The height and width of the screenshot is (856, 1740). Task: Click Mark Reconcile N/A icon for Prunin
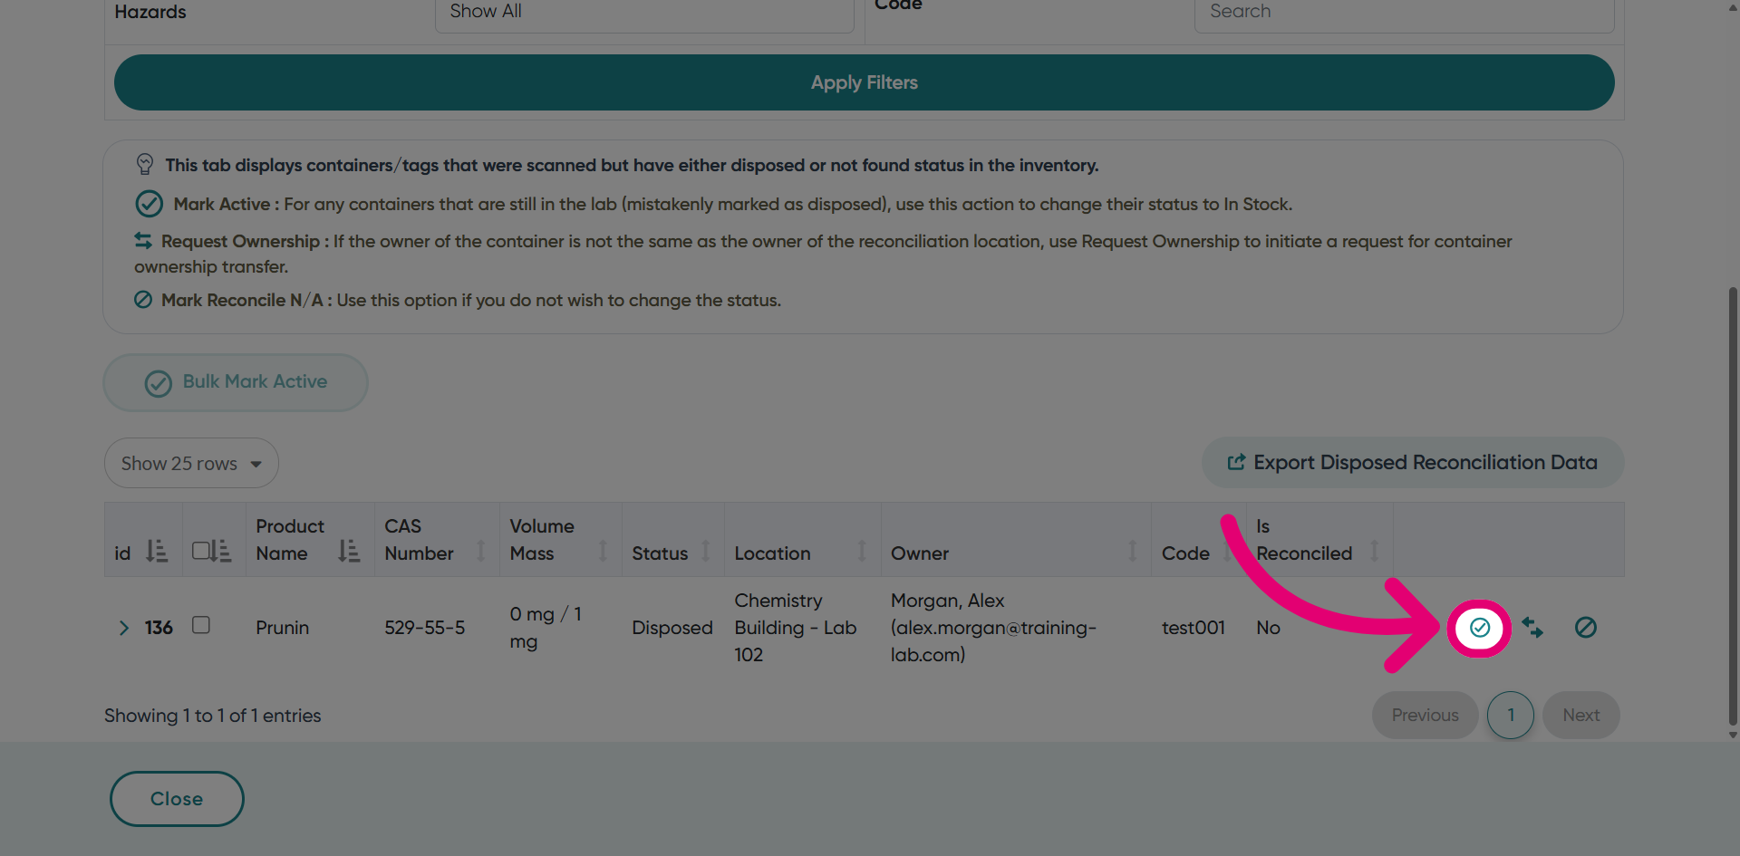(1585, 628)
